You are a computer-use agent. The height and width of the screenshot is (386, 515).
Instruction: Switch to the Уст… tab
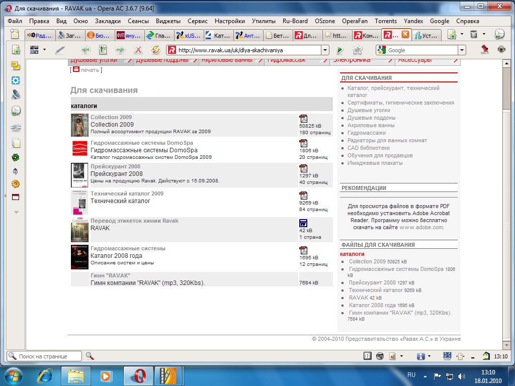[426, 35]
